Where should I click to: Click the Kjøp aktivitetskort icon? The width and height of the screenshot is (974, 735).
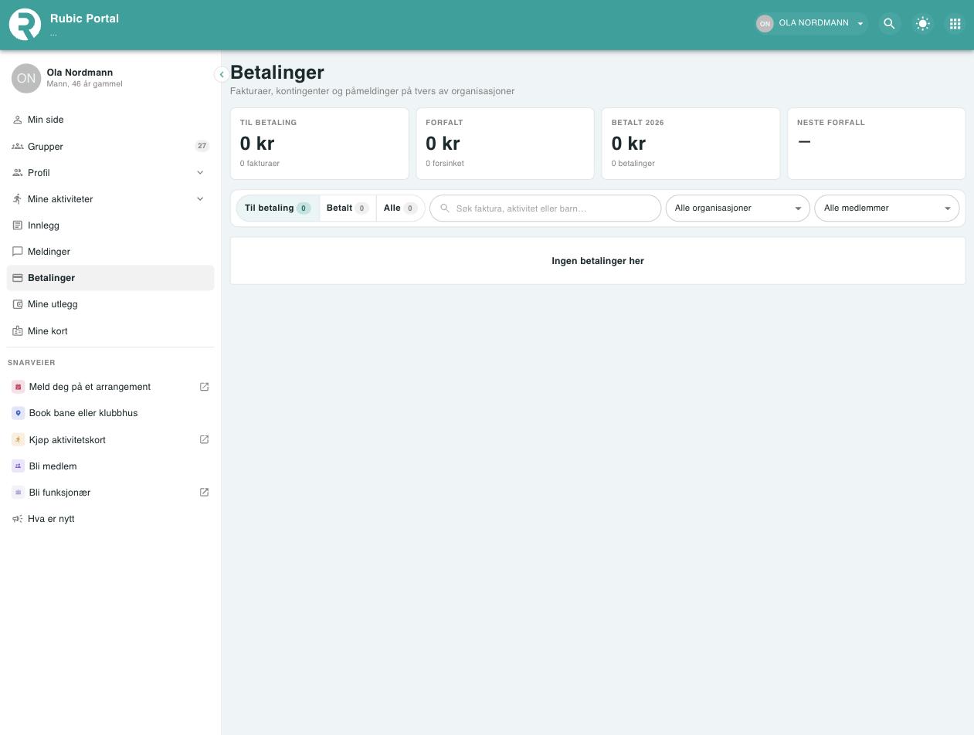click(x=19, y=439)
